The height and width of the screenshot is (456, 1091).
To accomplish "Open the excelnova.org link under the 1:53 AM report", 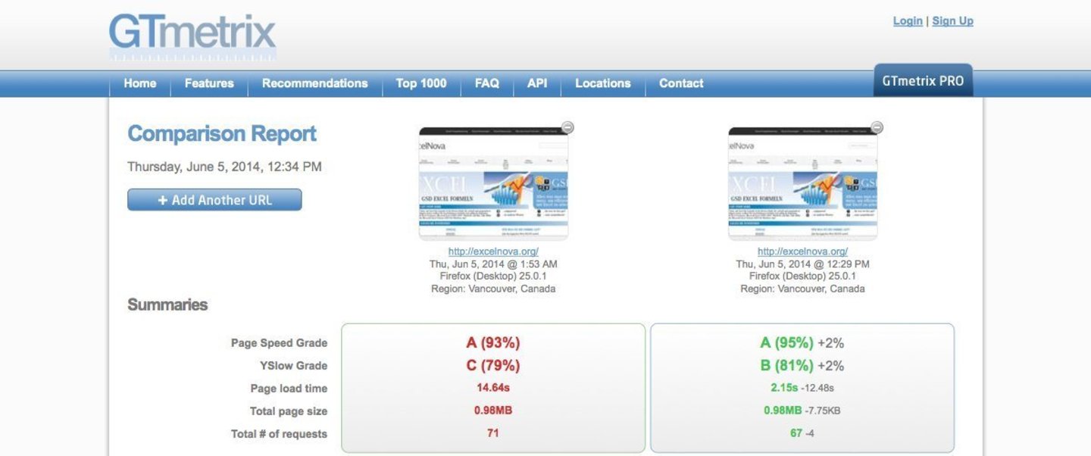I will tap(493, 251).
